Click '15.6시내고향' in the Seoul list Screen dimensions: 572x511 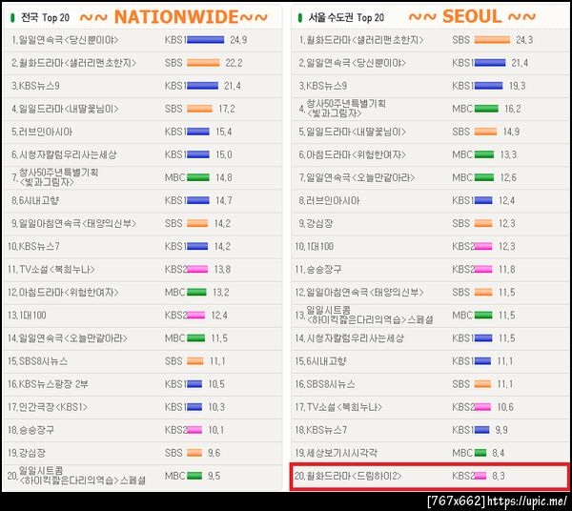[x=320, y=361]
